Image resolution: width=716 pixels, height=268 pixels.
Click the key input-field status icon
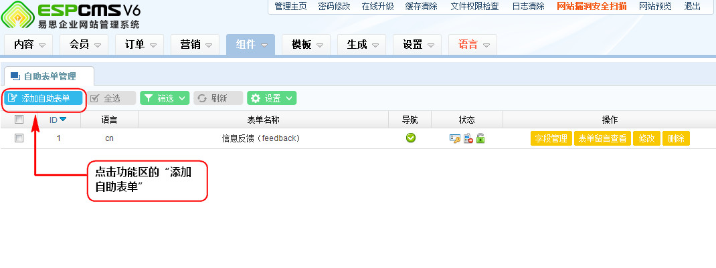(x=454, y=138)
